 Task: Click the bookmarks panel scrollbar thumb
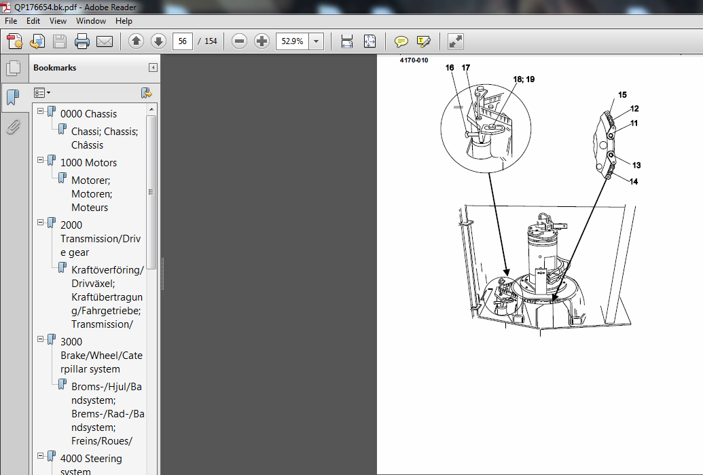[151, 192]
